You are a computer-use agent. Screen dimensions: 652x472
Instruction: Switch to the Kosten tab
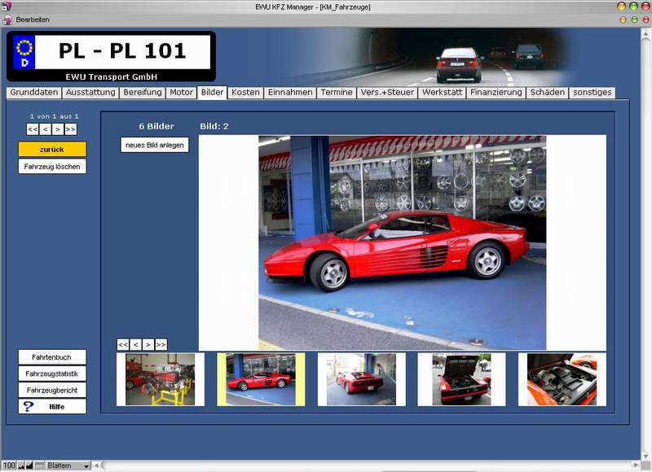tap(245, 93)
